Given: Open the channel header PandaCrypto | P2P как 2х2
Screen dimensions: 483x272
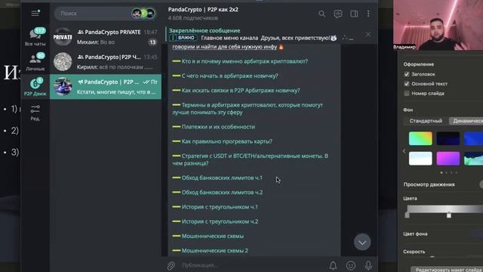Looking at the screenshot, I should pyautogui.click(x=203, y=14).
